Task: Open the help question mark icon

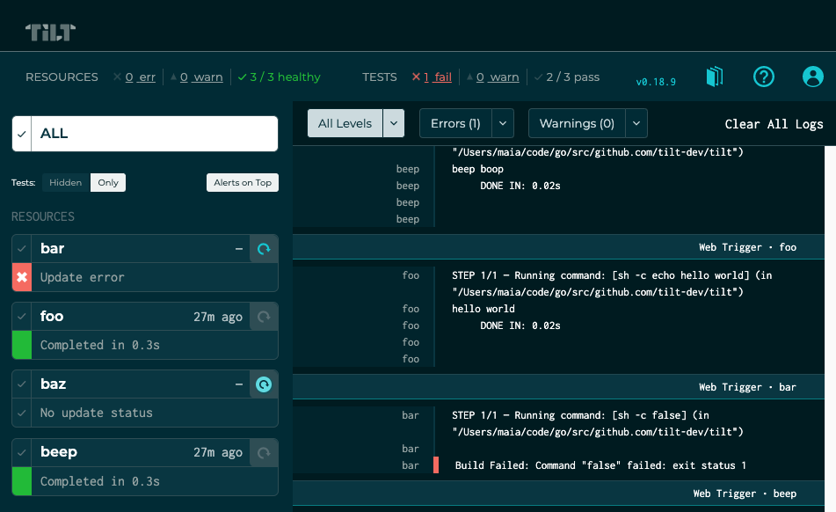Action: coord(764,77)
